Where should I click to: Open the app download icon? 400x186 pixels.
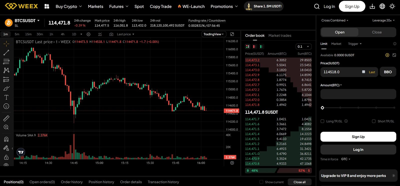[x=372, y=6]
